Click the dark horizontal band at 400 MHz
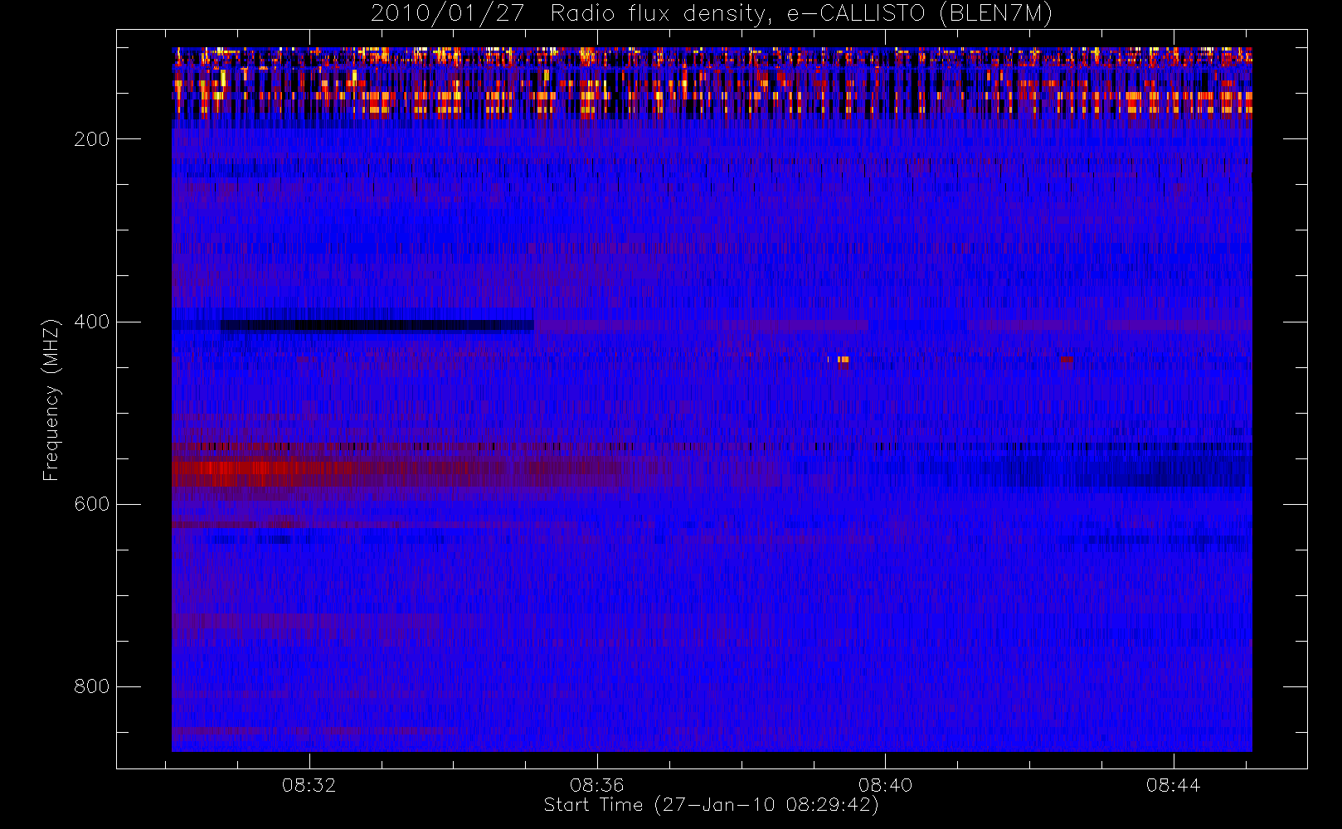Viewport: 1342px width, 829px height. pos(377,325)
